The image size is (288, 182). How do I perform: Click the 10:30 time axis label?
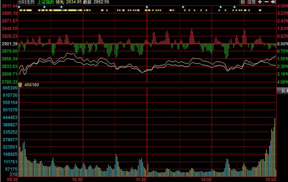pos(77,180)
